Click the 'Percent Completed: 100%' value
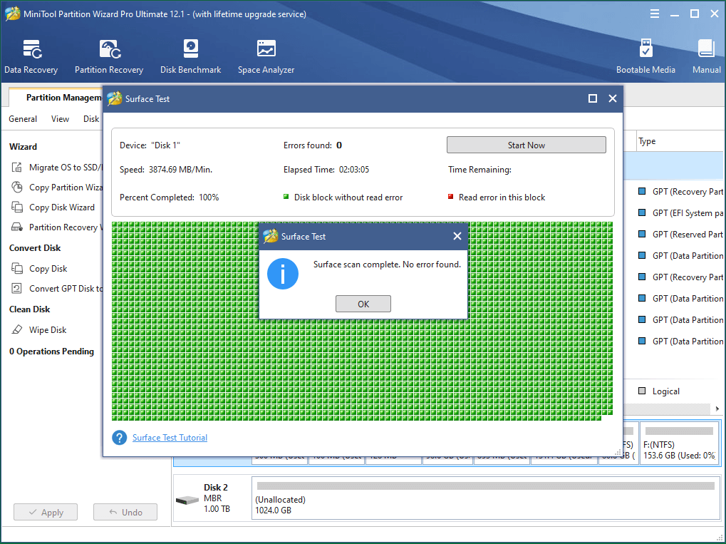Viewport: 726px width, 544px height. pyautogui.click(x=169, y=197)
